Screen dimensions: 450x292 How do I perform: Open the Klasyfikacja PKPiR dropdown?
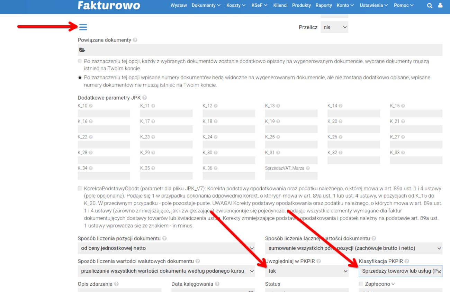[x=400, y=271]
